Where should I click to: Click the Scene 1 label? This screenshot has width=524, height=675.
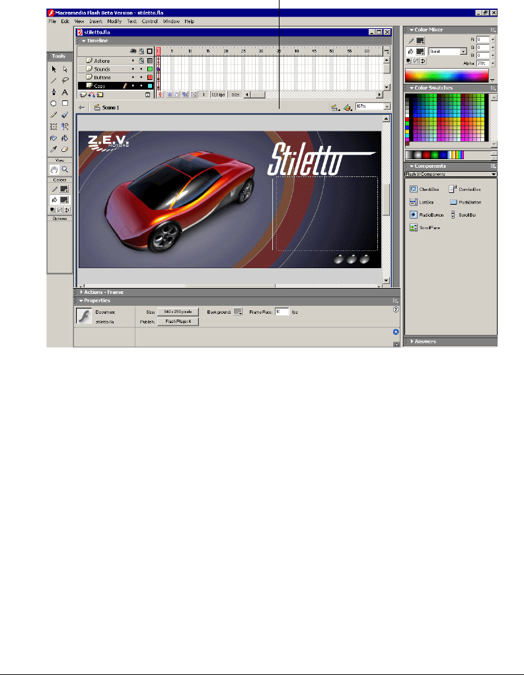pyautogui.click(x=110, y=108)
